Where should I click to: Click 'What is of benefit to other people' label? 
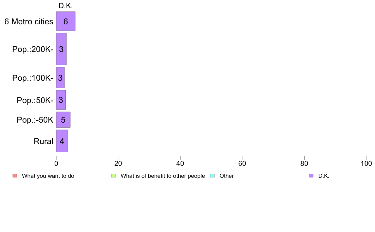coord(163,176)
